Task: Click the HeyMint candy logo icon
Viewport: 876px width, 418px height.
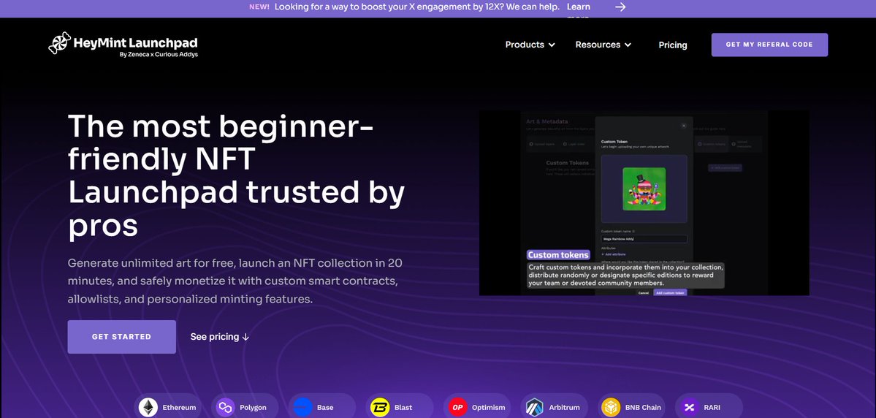Action: [60, 43]
